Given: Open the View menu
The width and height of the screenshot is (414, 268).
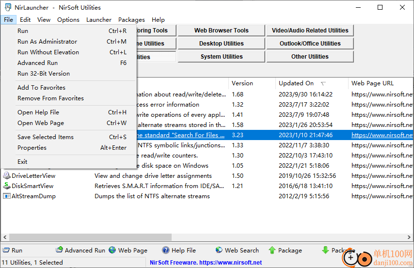Looking at the screenshot, I should click(x=44, y=20).
